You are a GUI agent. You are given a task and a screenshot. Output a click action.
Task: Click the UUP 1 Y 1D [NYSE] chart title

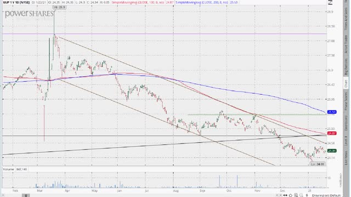coord(16,2)
